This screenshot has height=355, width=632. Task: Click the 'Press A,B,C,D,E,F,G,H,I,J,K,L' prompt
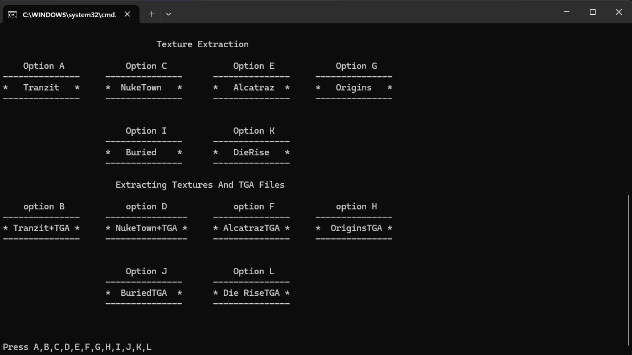pyautogui.click(x=77, y=347)
